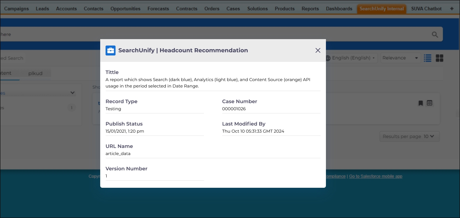This screenshot has width=460, height=218.
Task: Open the Reports tab
Action: point(310,9)
